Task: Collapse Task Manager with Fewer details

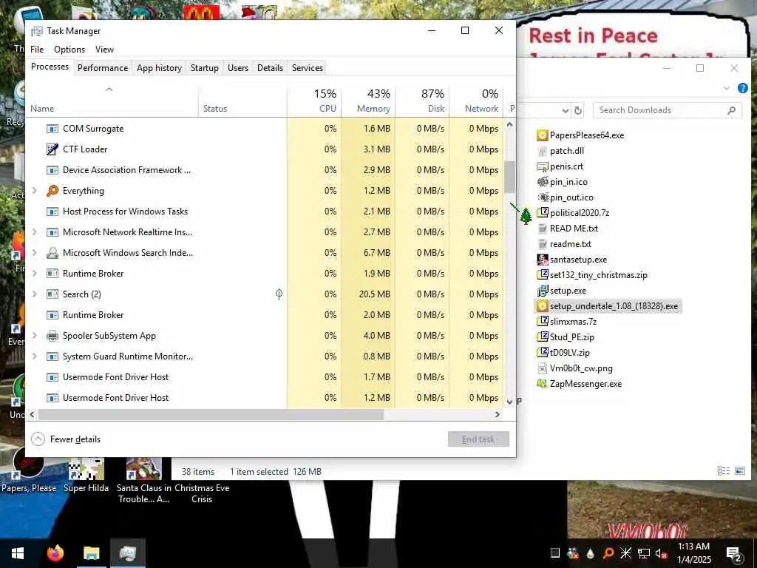Action: point(66,439)
